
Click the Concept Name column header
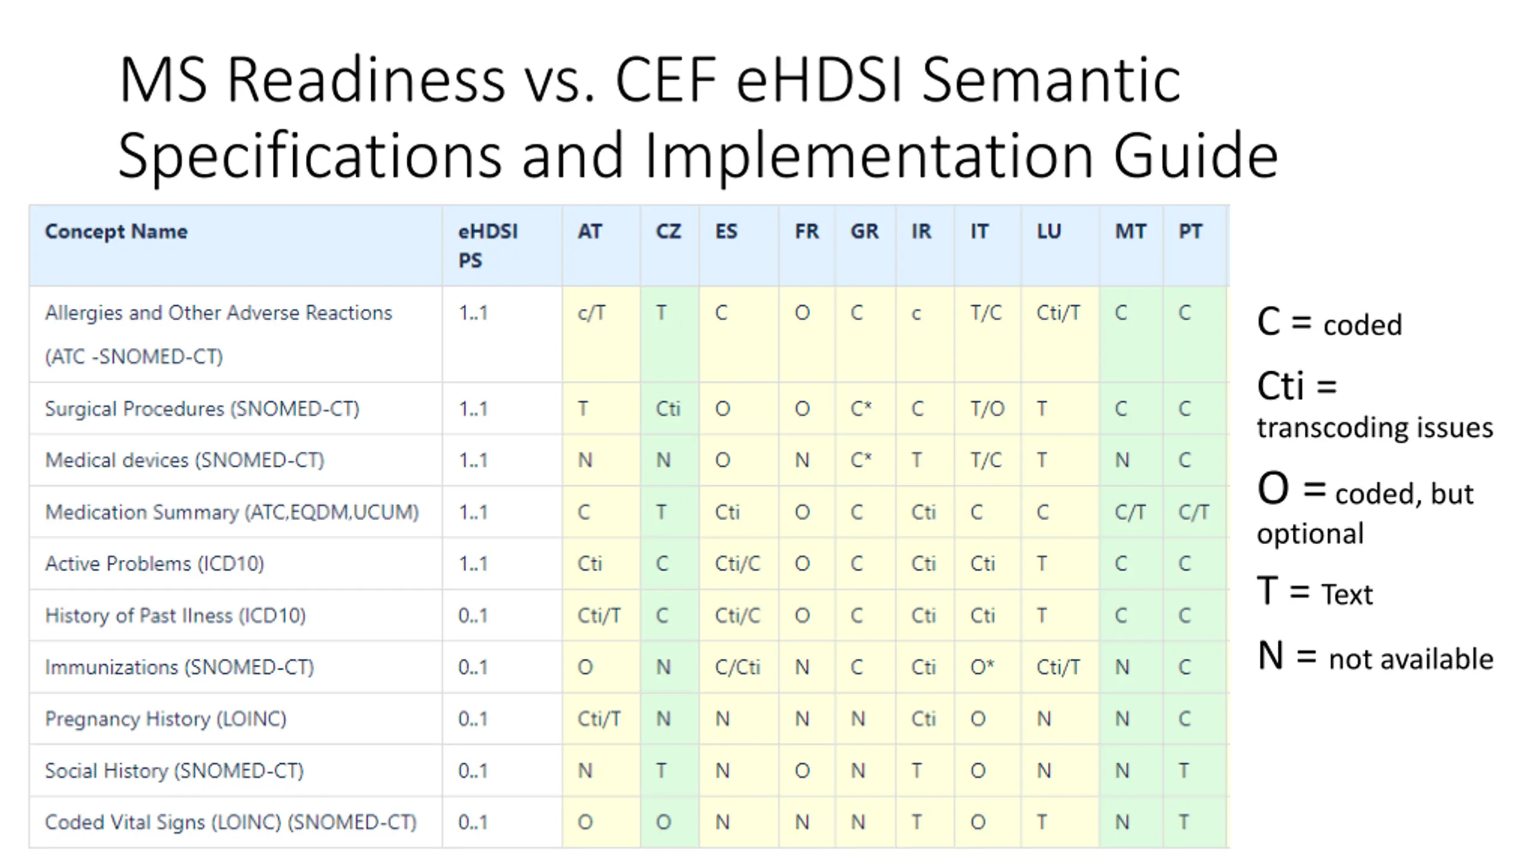[116, 232]
